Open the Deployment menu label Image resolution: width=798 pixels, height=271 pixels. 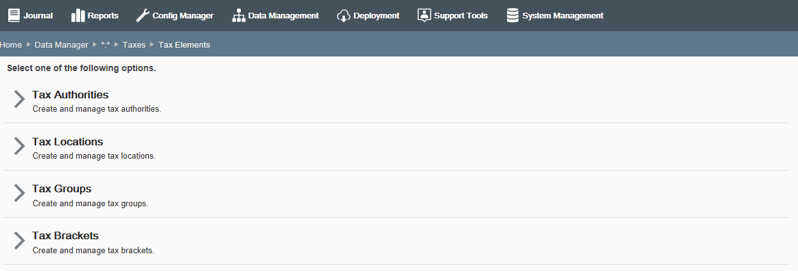click(376, 15)
